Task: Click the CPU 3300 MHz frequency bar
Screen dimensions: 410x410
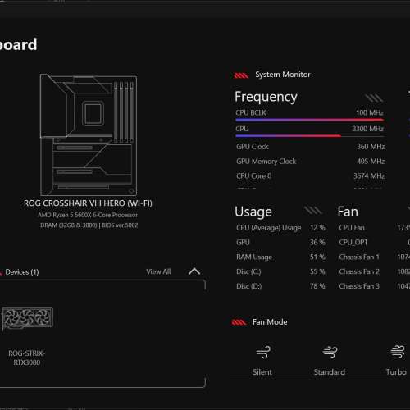Action: point(310,135)
